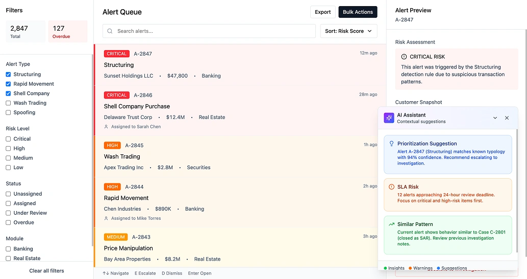Image resolution: width=527 pixels, height=279 pixels.
Task: Click the AI Assistant panel scrollbar
Action: point(517,190)
